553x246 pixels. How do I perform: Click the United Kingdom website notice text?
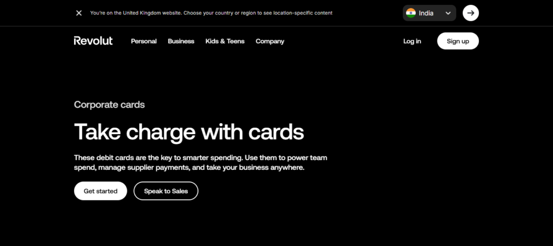tap(211, 13)
